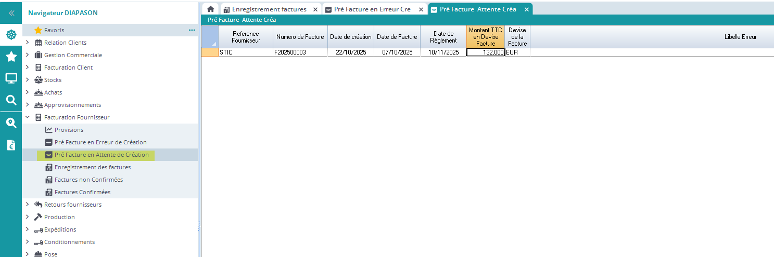
Task: Collapse the Facturation Fournisseur node
Action: coord(28,117)
